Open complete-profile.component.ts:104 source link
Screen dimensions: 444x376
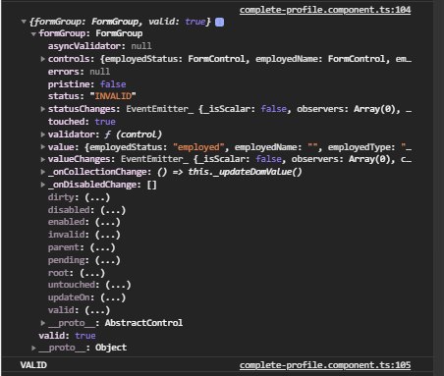pyautogui.click(x=325, y=10)
